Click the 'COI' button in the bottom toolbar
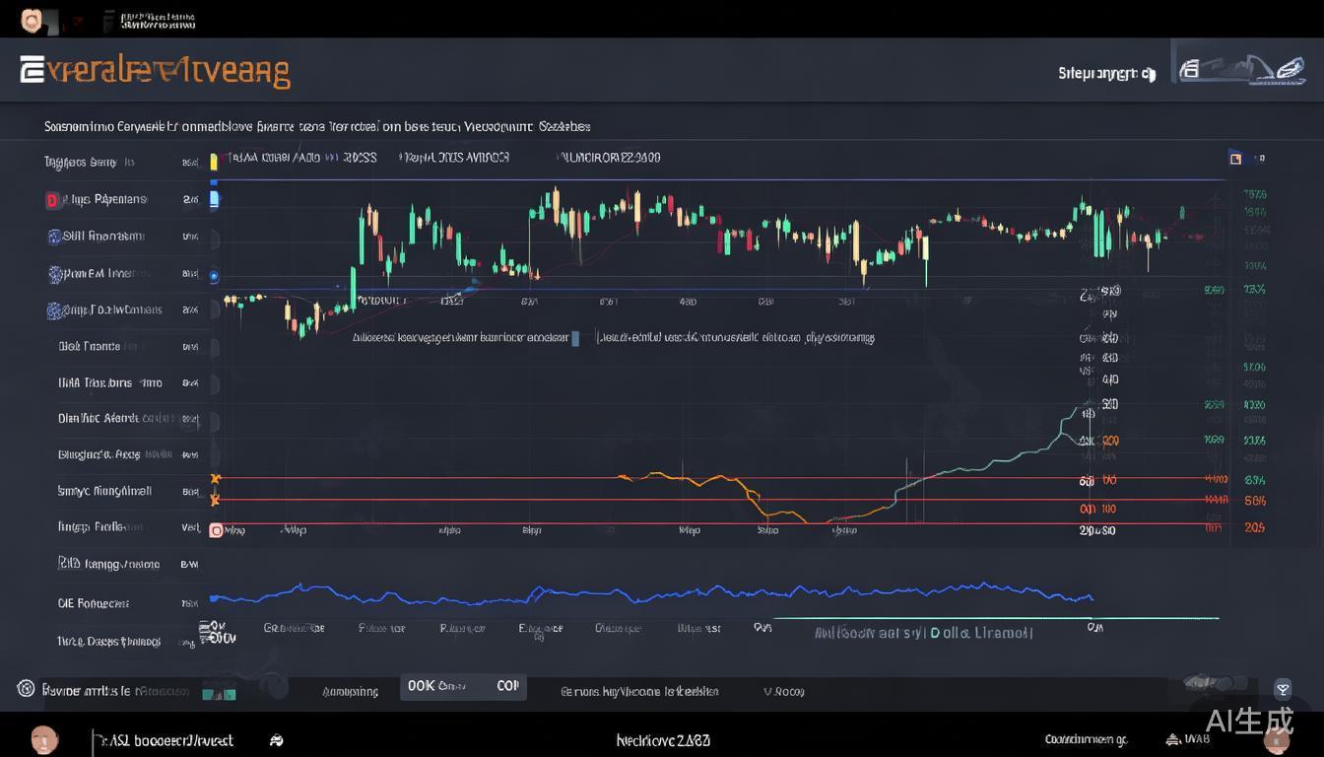 click(508, 686)
